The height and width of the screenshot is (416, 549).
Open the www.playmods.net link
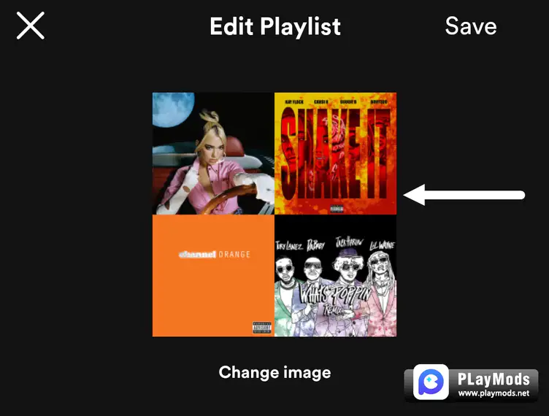tap(494, 393)
